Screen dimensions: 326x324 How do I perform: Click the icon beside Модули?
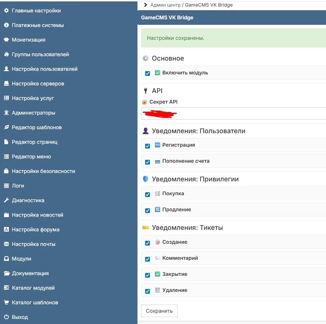[7, 258]
